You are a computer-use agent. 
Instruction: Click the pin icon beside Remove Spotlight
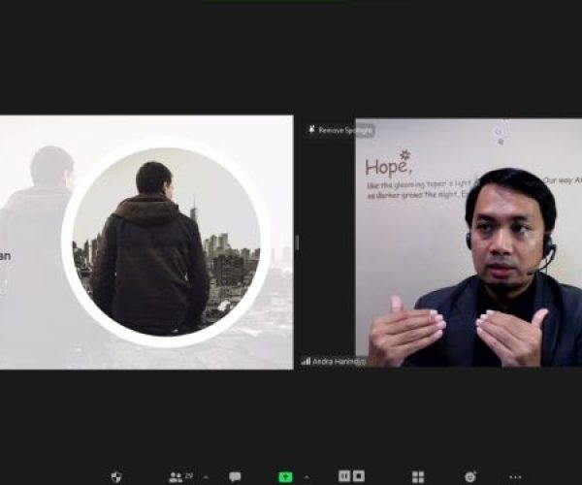pyautogui.click(x=311, y=129)
